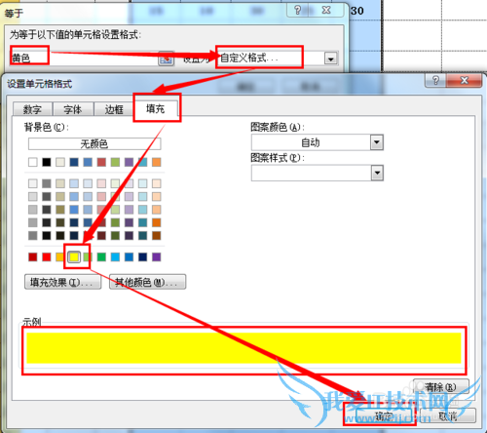Open 其他颜色 button
The width and height of the screenshot is (487, 433).
click(147, 282)
